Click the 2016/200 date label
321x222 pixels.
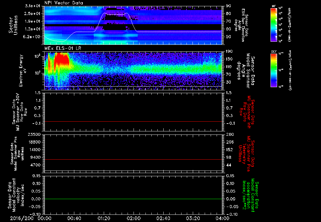point(22,218)
